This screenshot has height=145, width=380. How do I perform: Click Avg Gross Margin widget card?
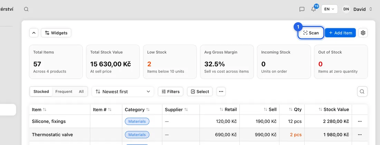227,62
